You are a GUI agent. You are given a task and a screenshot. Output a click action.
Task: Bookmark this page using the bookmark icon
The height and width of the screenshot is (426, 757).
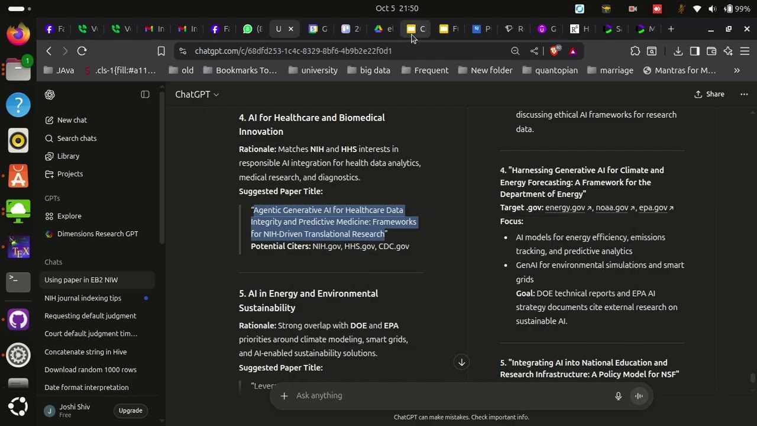[161, 51]
